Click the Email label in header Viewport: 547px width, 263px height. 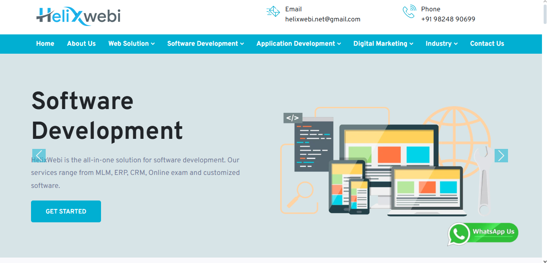pos(293,9)
